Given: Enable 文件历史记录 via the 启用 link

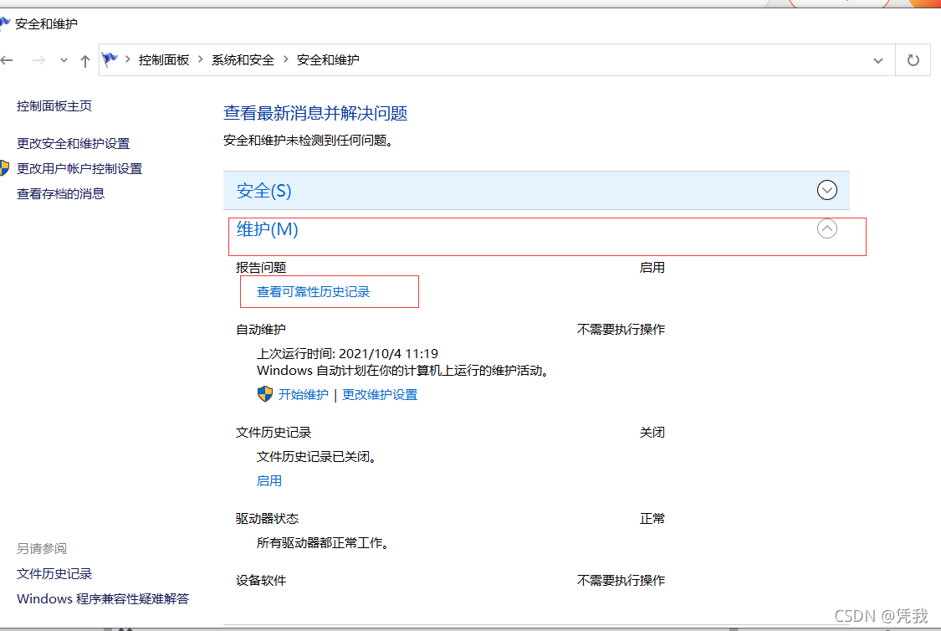Looking at the screenshot, I should click(x=269, y=480).
